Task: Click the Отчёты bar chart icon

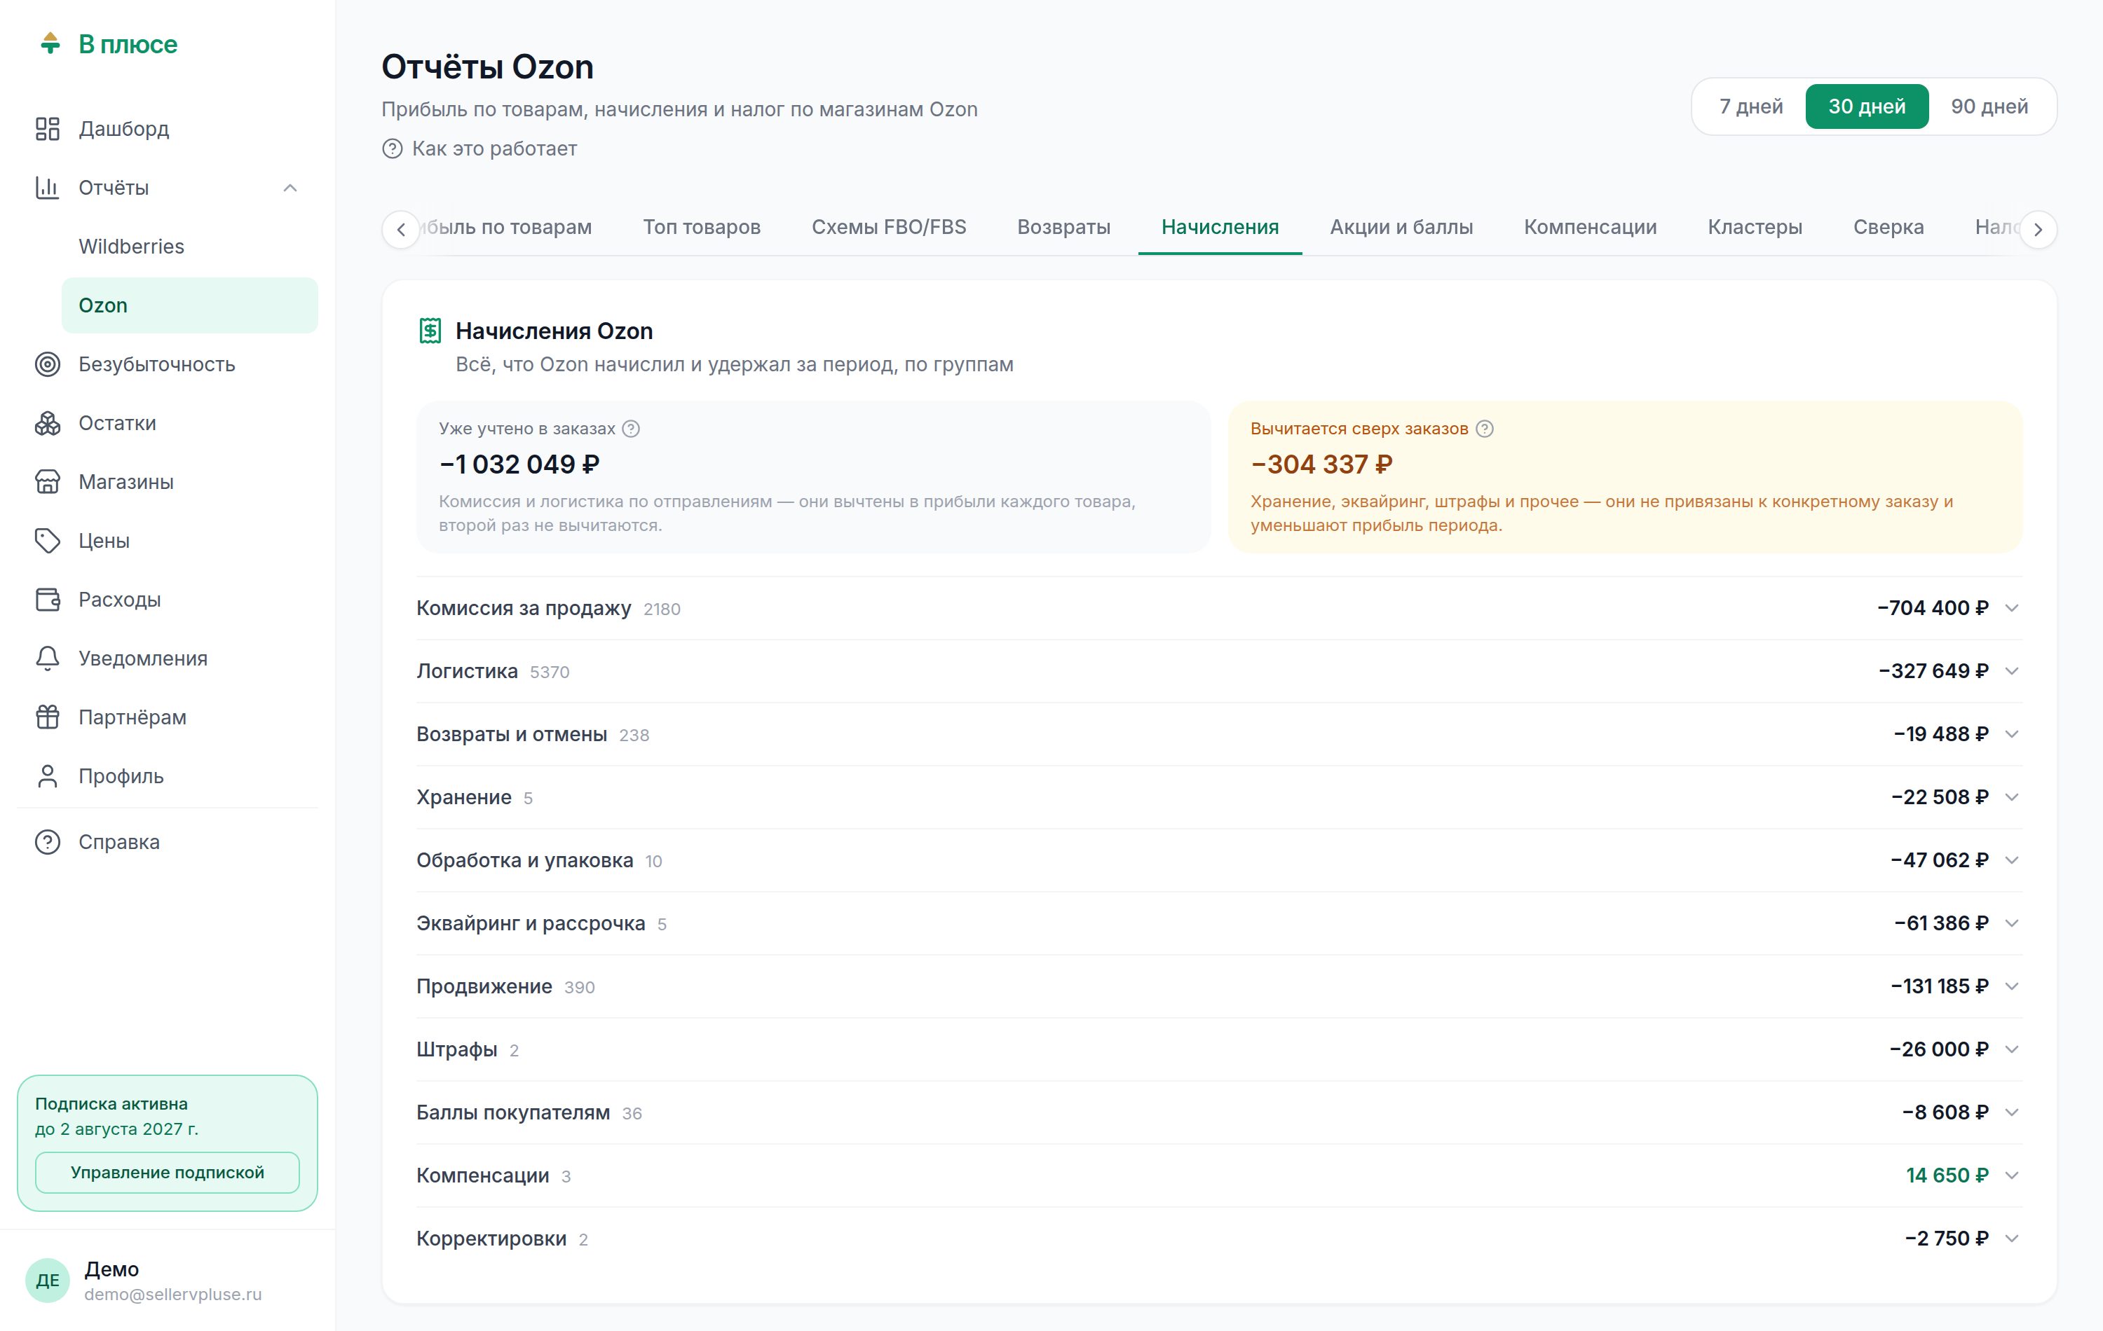Action: [47, 188]
